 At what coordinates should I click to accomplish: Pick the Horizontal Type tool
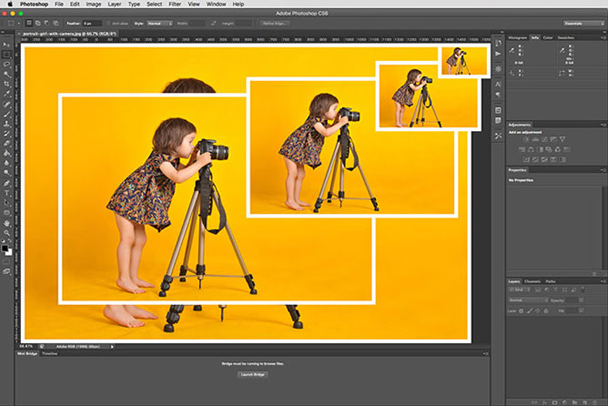tap(7, 193)
